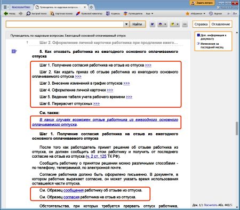Expand the Favorites (Избранное) dropdown
240x210 pixels.
pyautogui.click(x=204, y=13)
